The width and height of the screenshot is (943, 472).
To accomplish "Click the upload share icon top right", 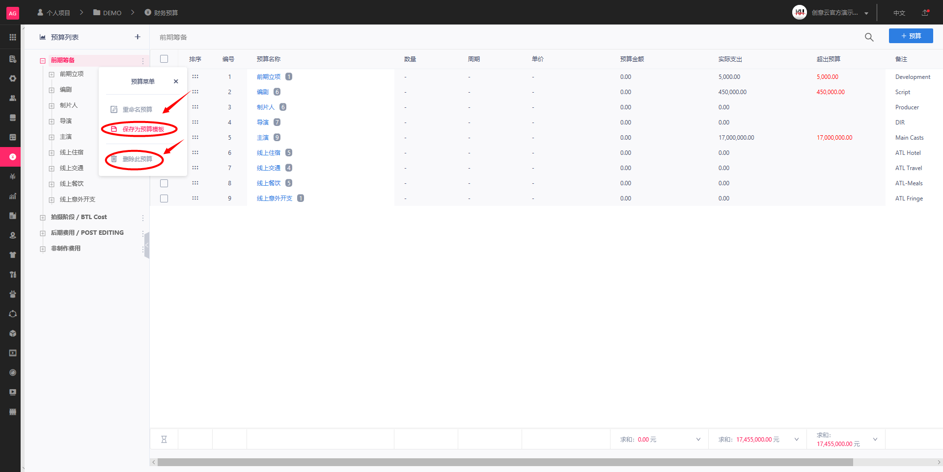I will (925, 13).
